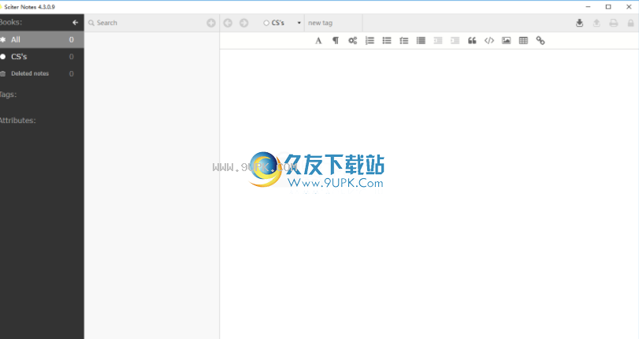Screen dimensions: 639x339
Task: Open the Deleted notes folder
Action: (42, 74)
